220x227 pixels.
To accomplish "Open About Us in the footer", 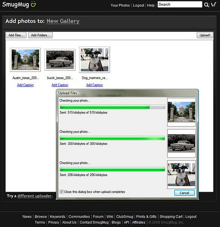I will pyautogui.click(x=69, y=222).
